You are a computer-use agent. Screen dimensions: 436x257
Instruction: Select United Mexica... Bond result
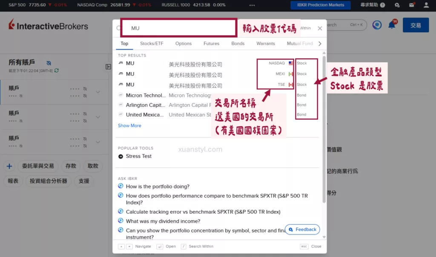click(x=218, y=115)
